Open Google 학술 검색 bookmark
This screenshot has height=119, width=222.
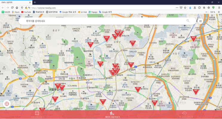(68, 12)
